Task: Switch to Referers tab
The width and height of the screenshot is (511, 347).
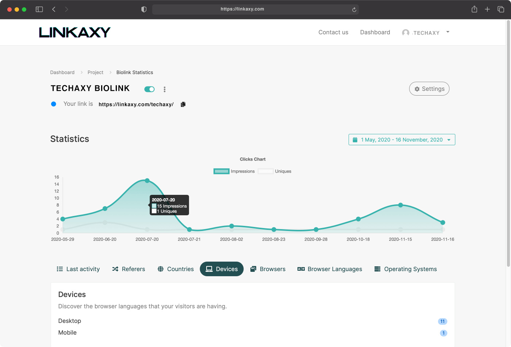Action: click(128, 269)
